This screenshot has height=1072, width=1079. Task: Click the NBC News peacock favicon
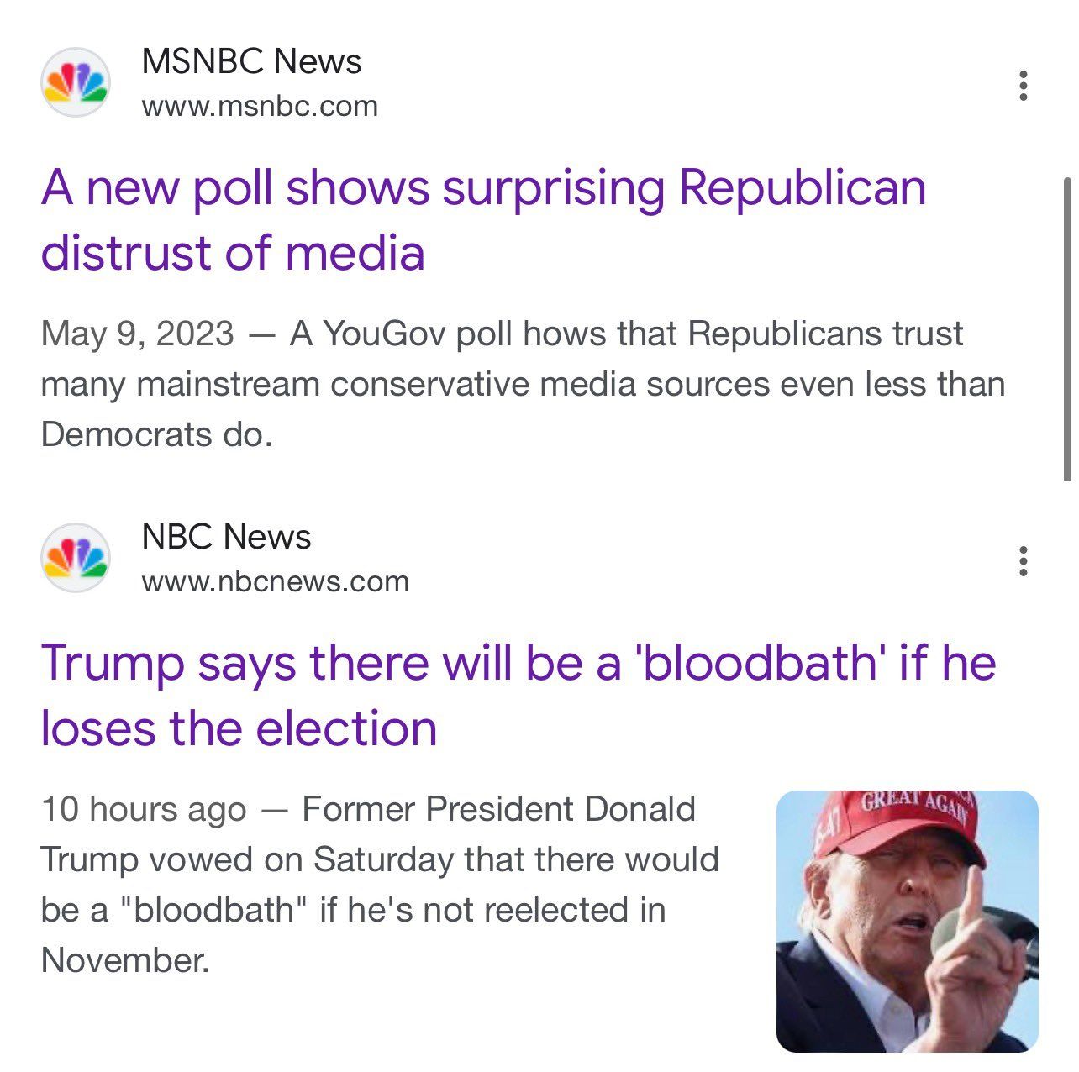[76, 557]
